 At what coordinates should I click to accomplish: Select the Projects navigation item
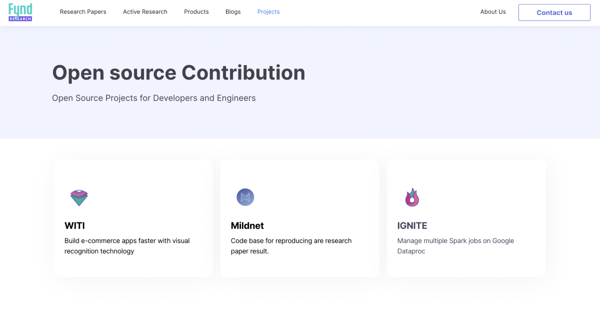click(268, 11)
